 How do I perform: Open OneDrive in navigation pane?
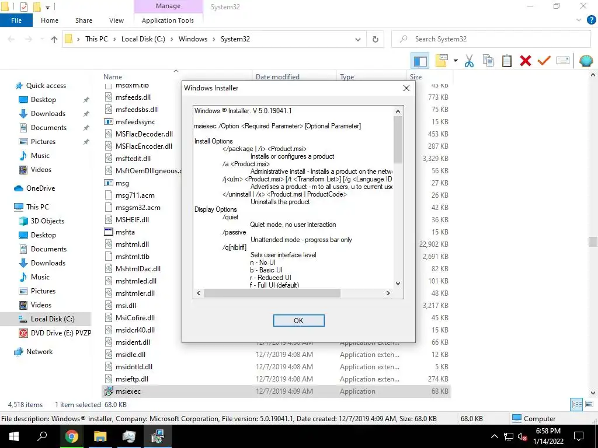[x=40, y=188]
